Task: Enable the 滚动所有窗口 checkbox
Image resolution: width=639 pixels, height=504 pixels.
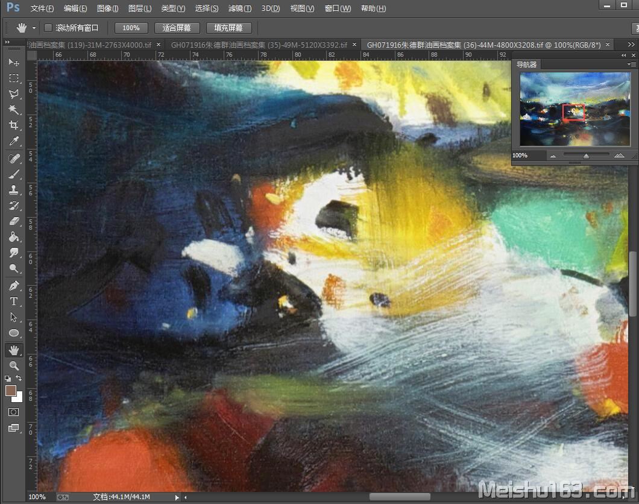Action: pyautogui.click(x=48, y=28)
